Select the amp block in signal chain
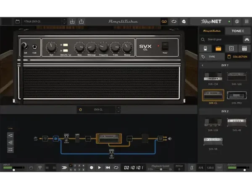 (109, 139)
